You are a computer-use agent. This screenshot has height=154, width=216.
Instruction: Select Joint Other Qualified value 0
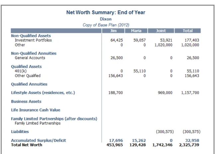(x=171, y=76)
